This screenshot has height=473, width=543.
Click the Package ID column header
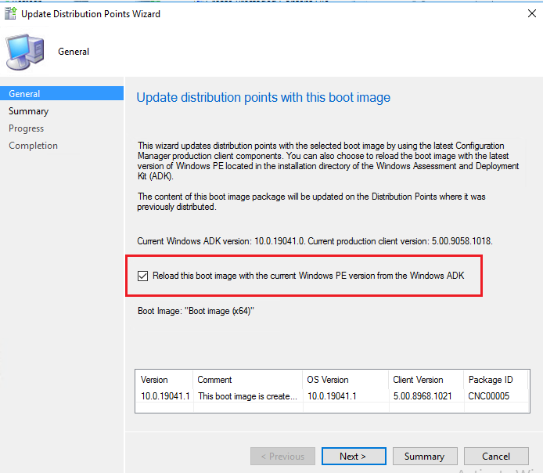click(495, 380)
